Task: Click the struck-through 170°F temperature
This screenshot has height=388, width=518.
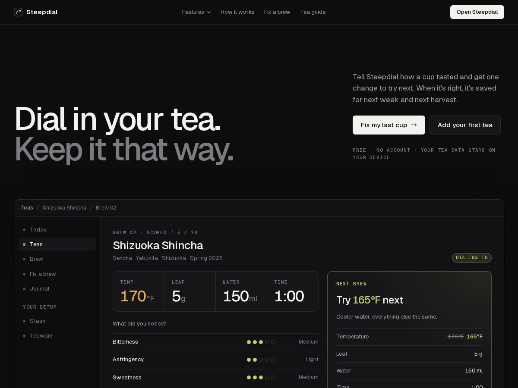Action: pyautogui.click(x=456, y=337)
